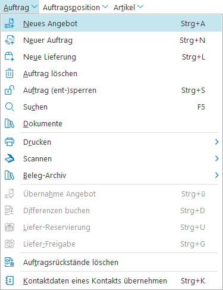Collapse the Auftrag menu
The height and width of the screenshot is (290, 223).
(x=20, y=7)
